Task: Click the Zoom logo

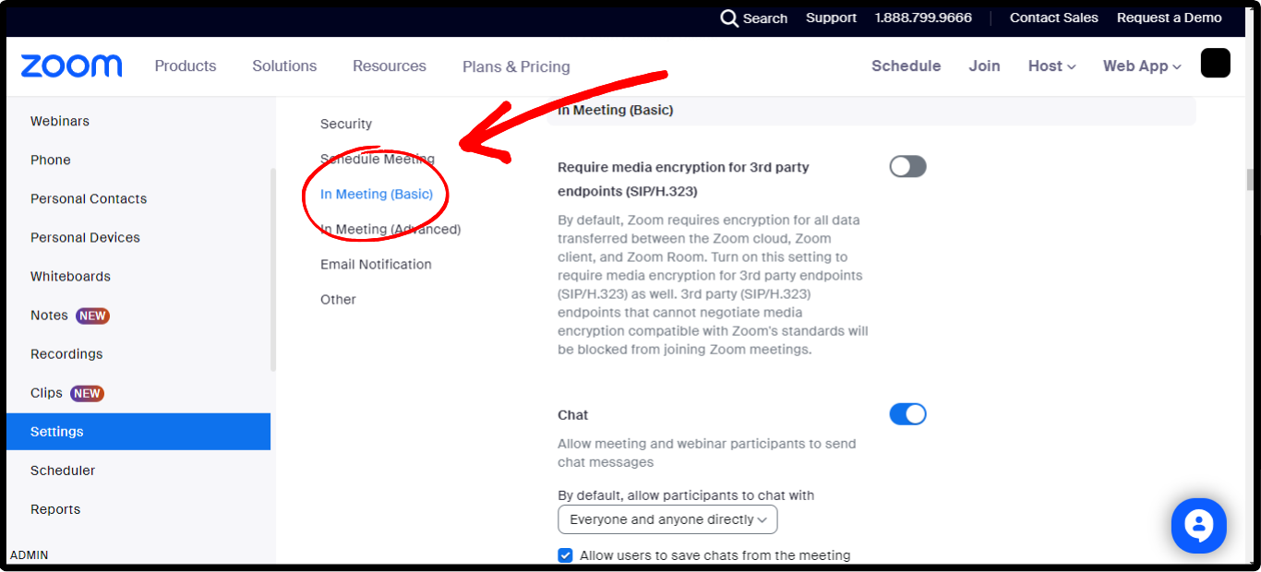Action: click(x=71, y=66)
